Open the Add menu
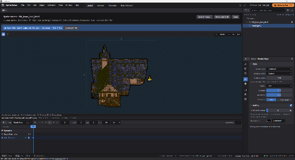Image resolution: width=295 pixels, height=160 pixels. [x=35, y=5]
